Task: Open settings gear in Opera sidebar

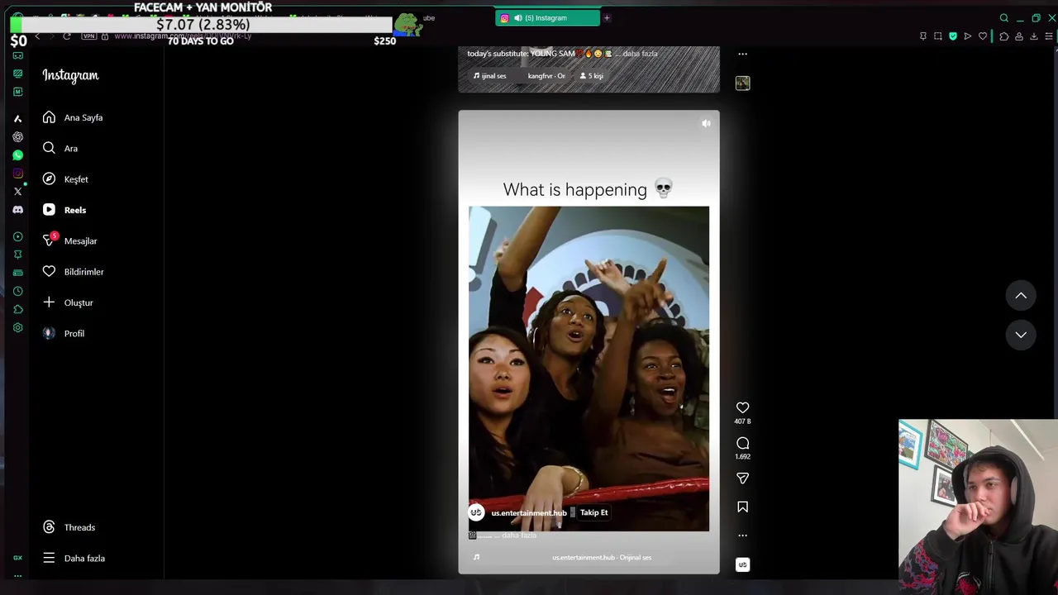Action: (x=17, y=328)
